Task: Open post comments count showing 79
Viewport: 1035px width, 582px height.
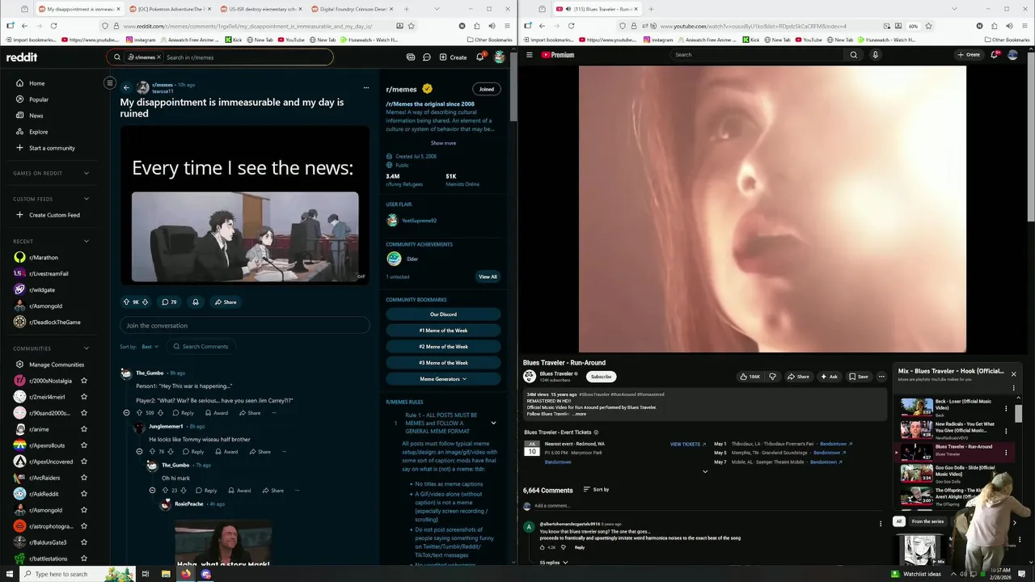Action: pos(169,302)
